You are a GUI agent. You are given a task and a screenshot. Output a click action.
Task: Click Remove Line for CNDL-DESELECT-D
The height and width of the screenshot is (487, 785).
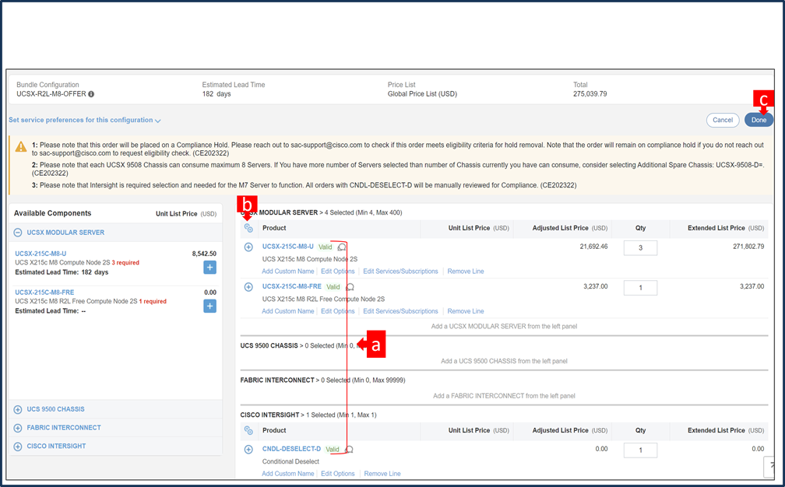[382, 474]
